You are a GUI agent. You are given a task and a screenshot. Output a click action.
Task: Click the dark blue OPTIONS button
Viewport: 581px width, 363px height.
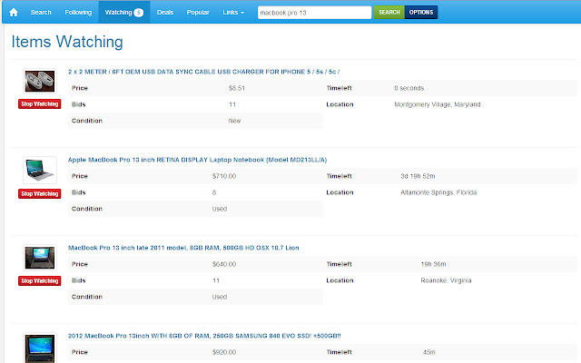click(x=421, y=12)
